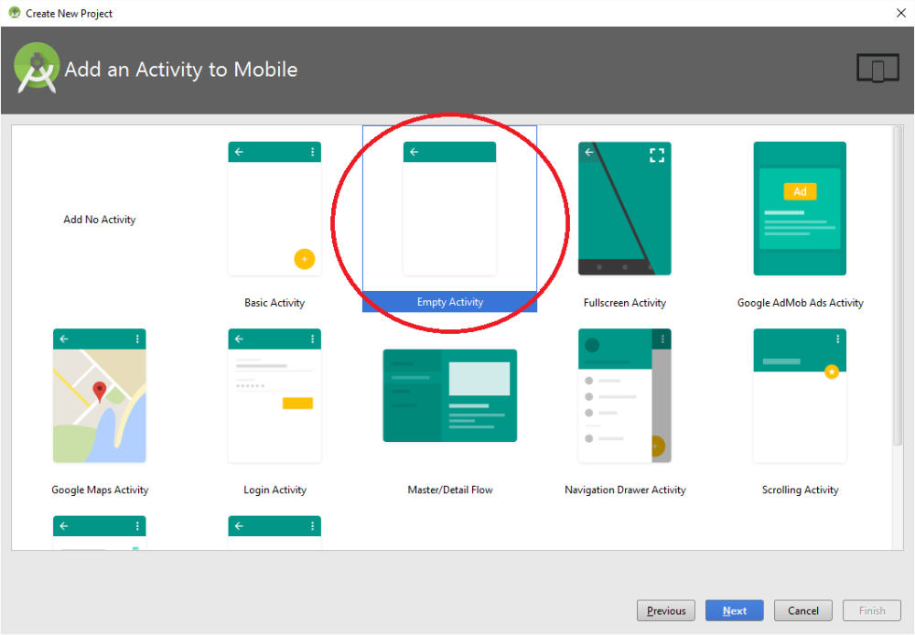Choose the Google Maps Activity thumbnail
Screen dimensions: 915x635
coord(99,395)
